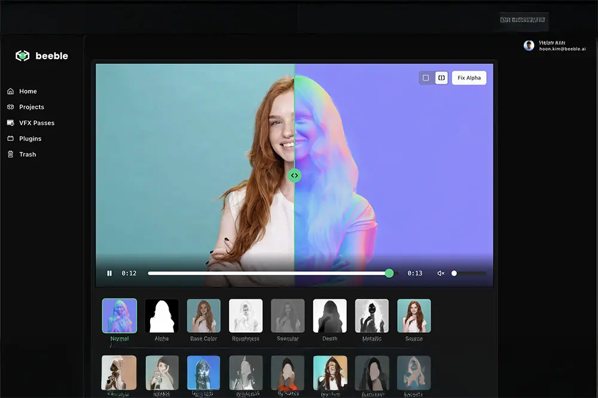Click the green split comparison handle
The width and height of the screenshot is (598, 398).
[x=294, y=176]
